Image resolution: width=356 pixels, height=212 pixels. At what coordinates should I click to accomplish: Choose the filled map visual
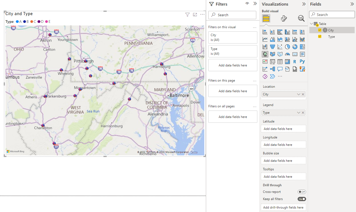click(272, 54)
